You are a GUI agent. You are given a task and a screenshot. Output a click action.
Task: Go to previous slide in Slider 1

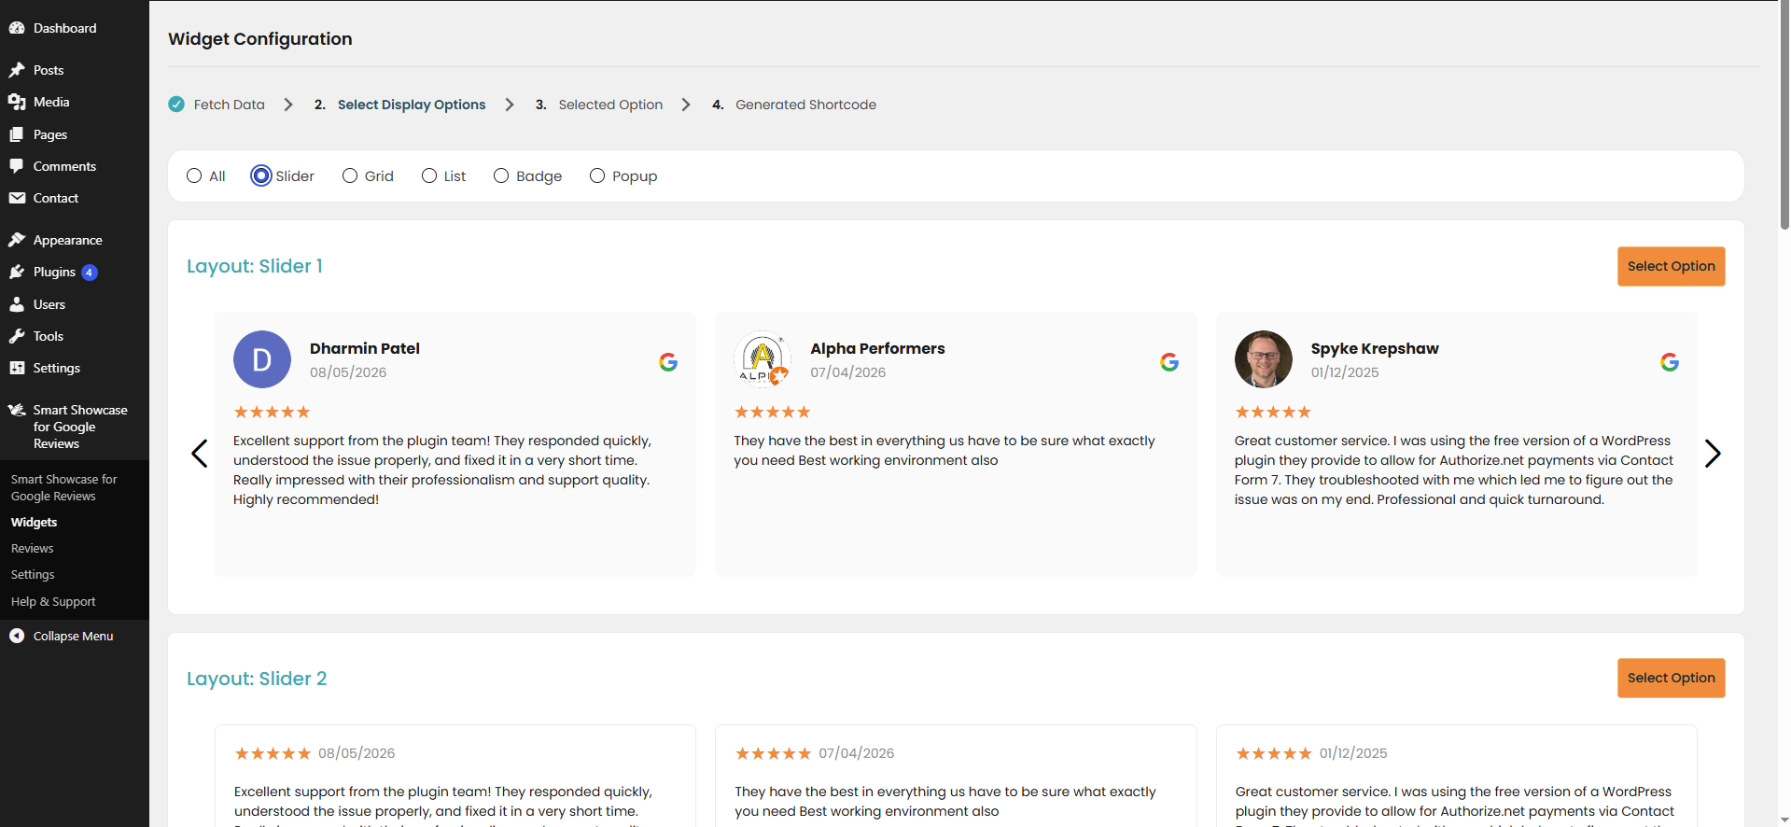(x=200, y=454)
